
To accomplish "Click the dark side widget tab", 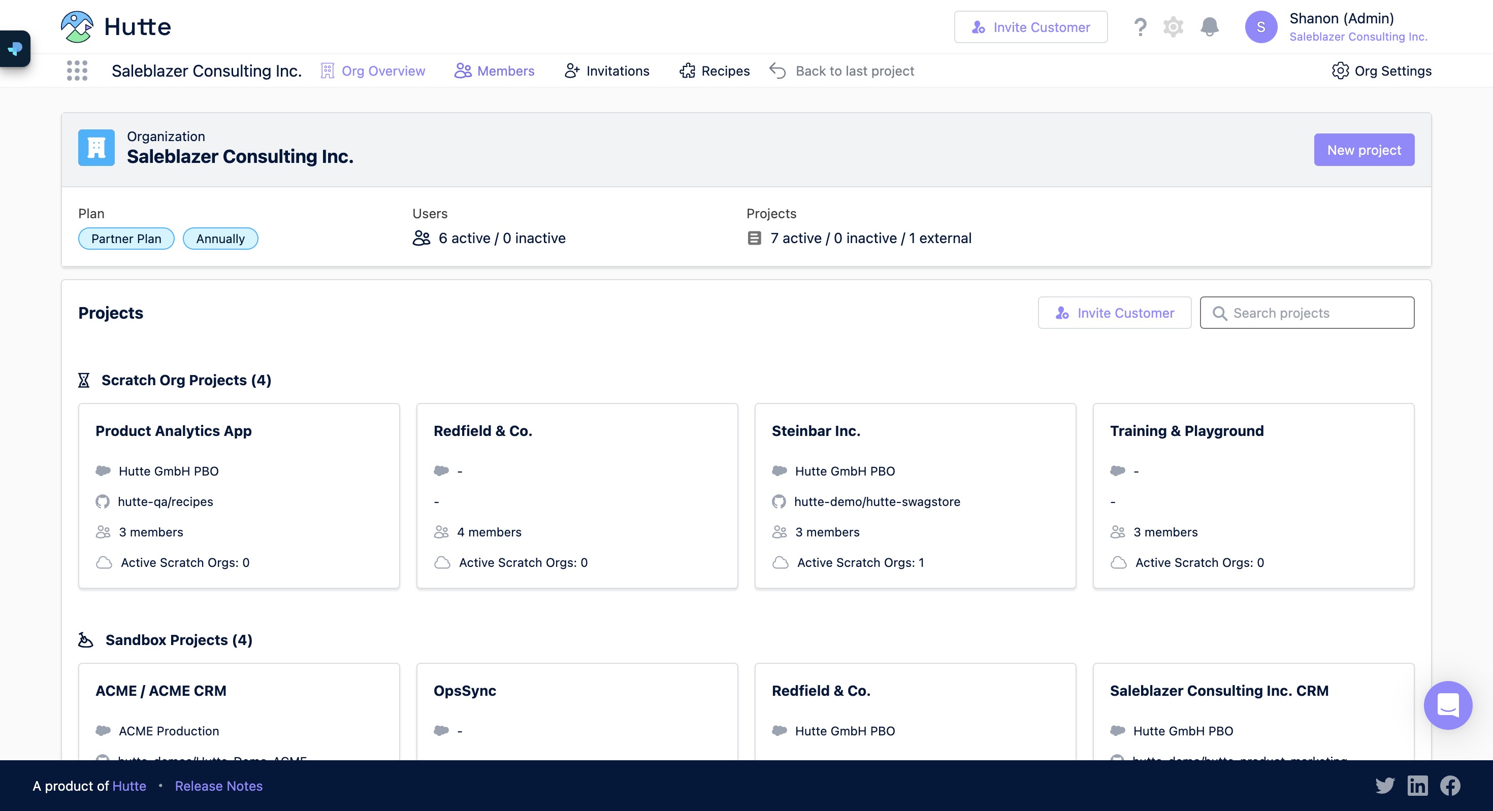I will 15,49.
